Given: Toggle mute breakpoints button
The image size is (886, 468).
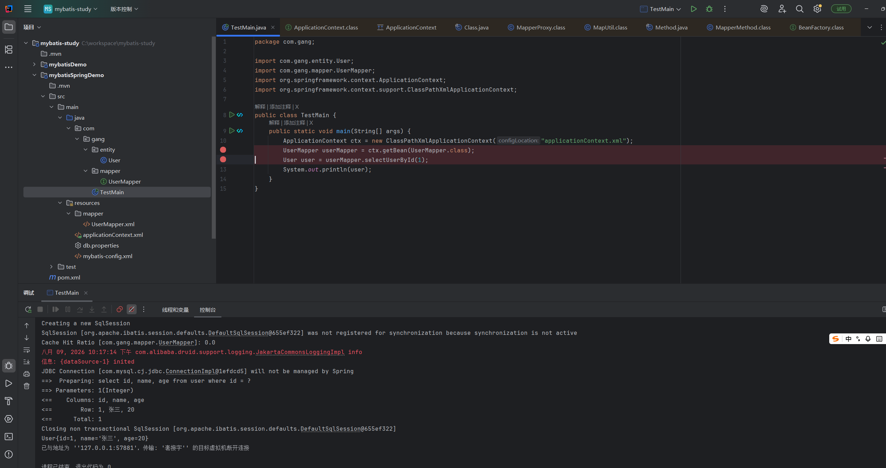Looking at the screenshot, I should pyautogui.click(x=132, y=309).
